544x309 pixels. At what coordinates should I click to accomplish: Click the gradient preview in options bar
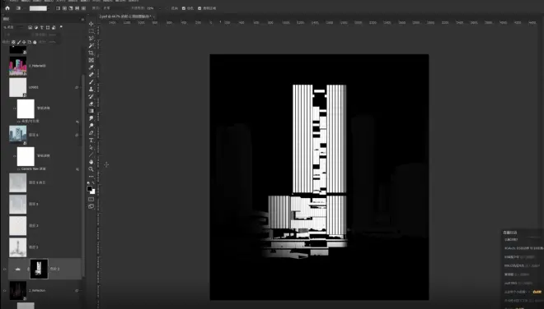pyautogui.click(x=38, y=8)
